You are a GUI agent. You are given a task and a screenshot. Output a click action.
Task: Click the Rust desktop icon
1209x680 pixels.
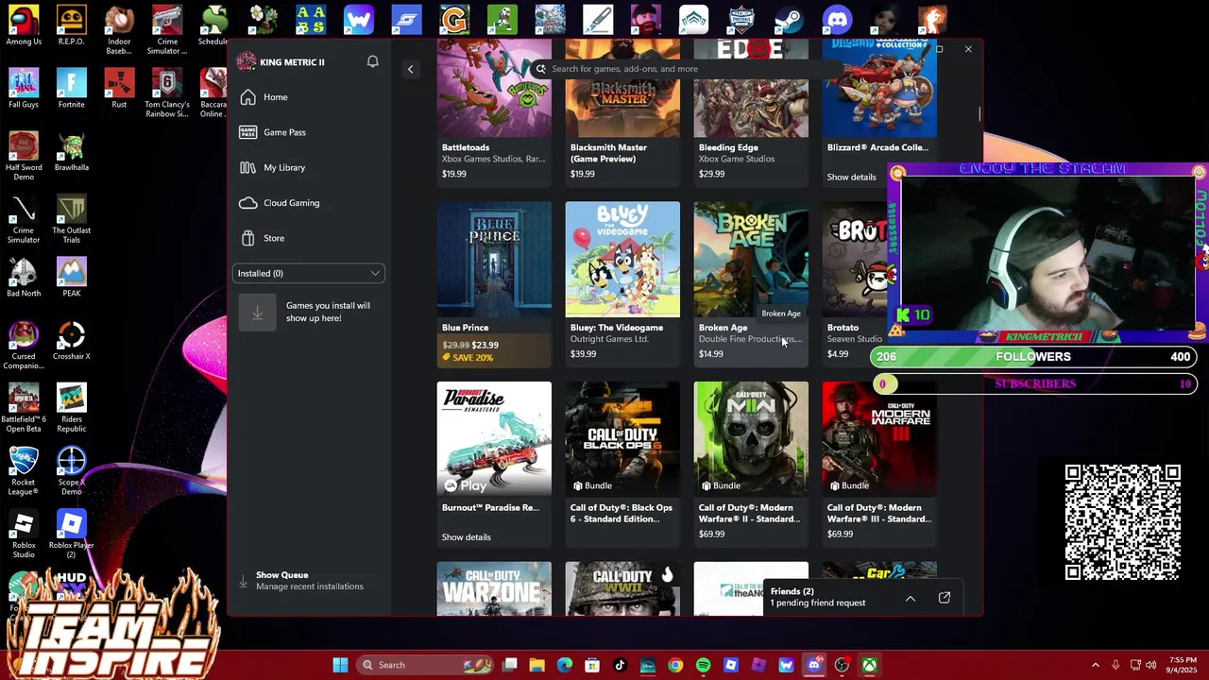119,89
